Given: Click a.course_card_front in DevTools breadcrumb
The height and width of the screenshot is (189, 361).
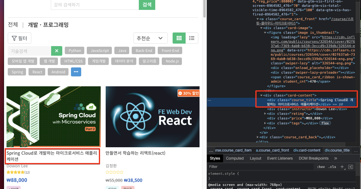Looking at the screenshot, I should point(272,150).
